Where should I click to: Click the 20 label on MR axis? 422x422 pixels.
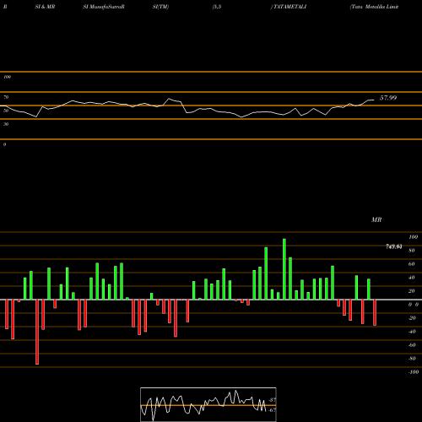[412, 291]
